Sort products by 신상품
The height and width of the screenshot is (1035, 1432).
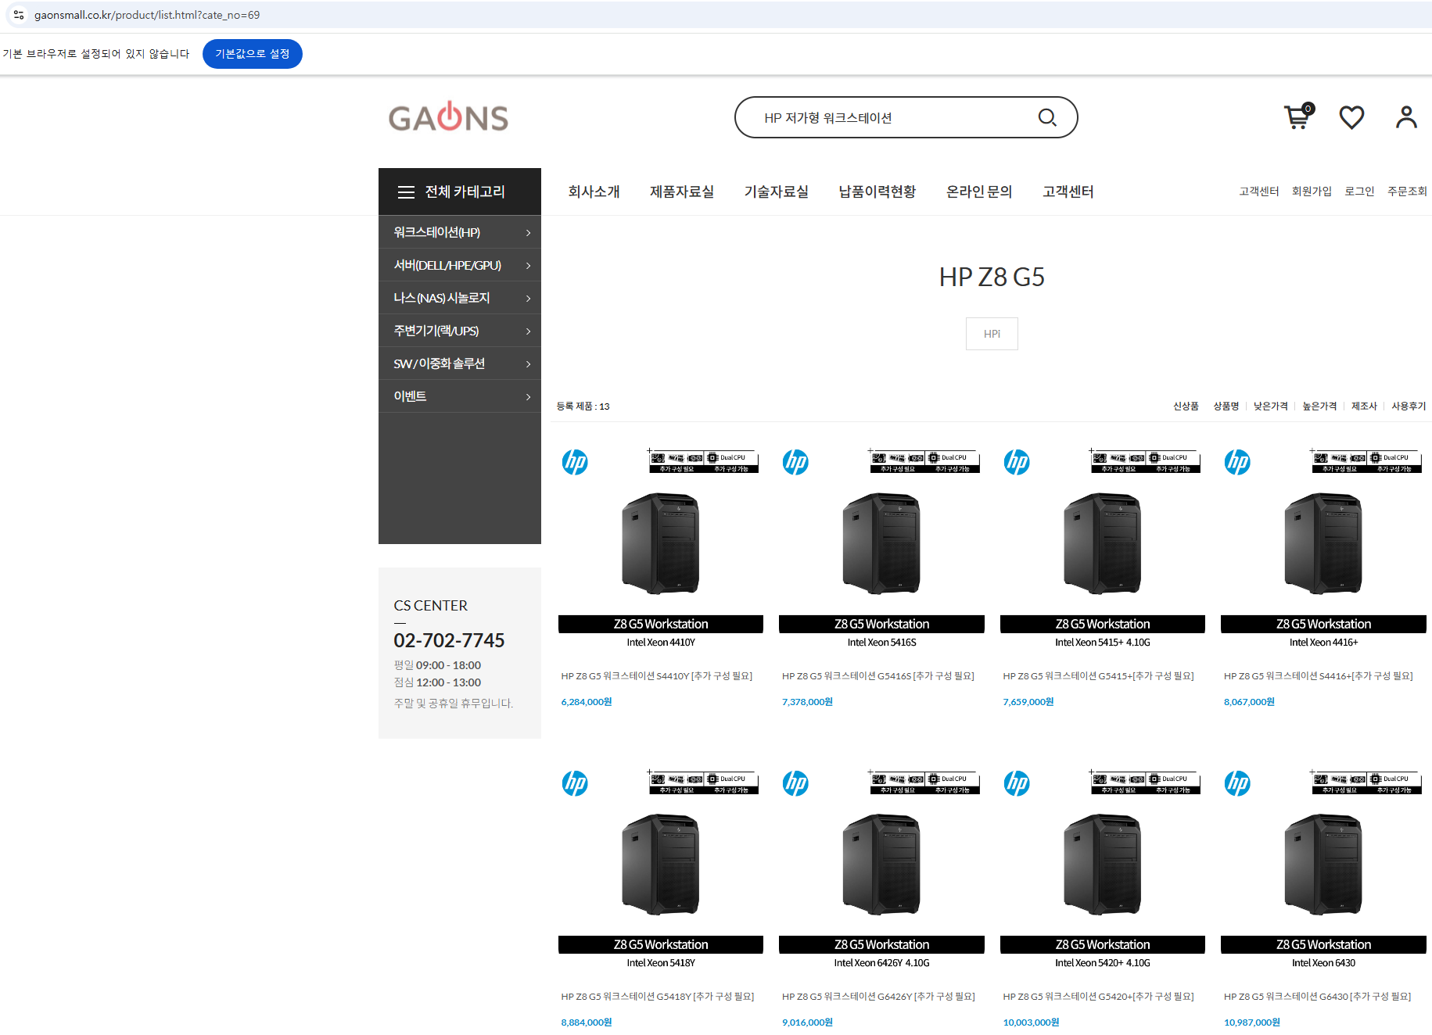point(1186,406)
